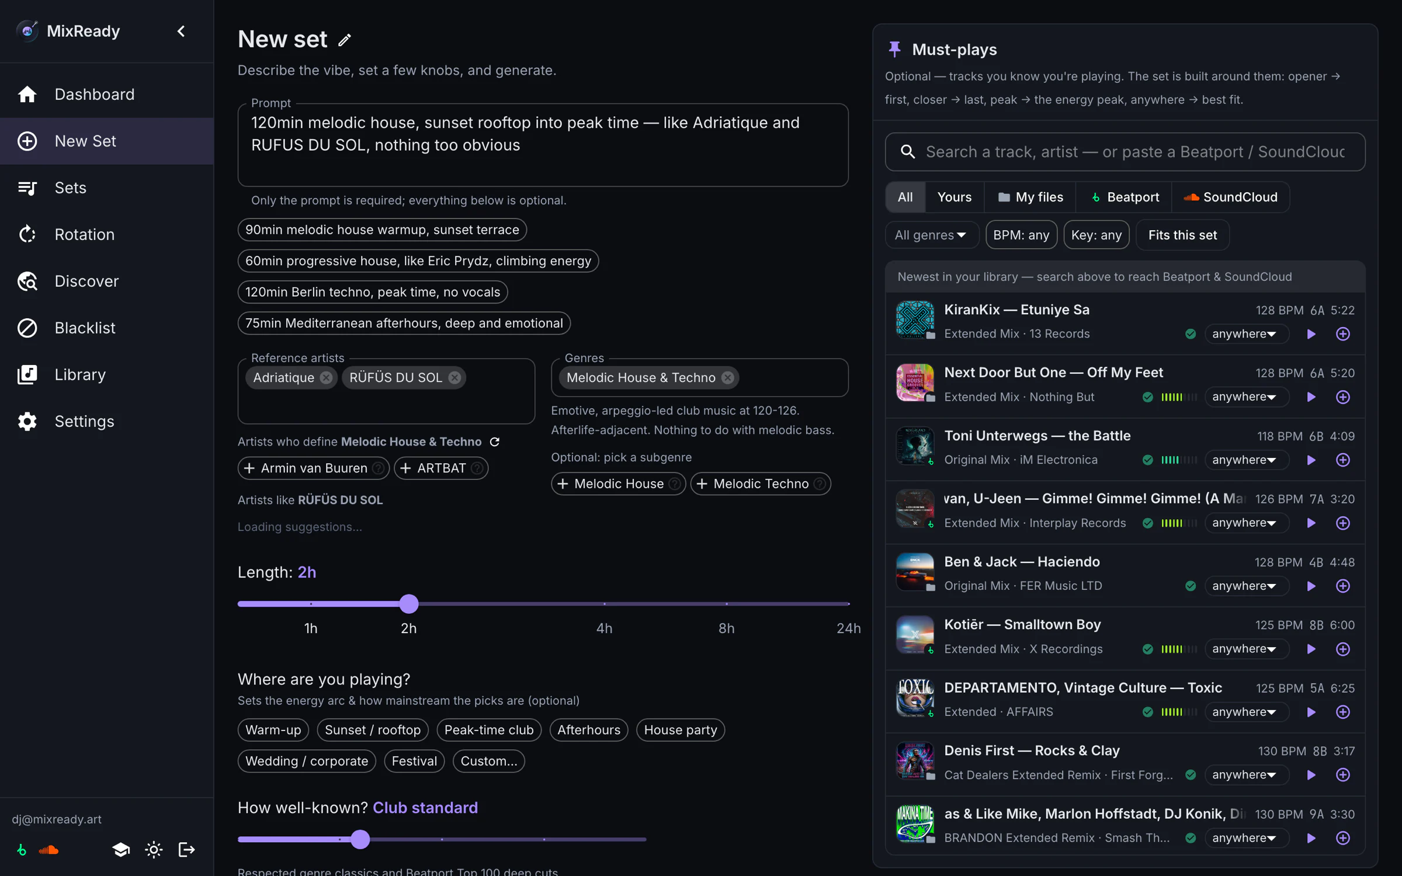Open the BPM: any filter
This screenshot has height=876, width=1402.
tap(1021, 235)
